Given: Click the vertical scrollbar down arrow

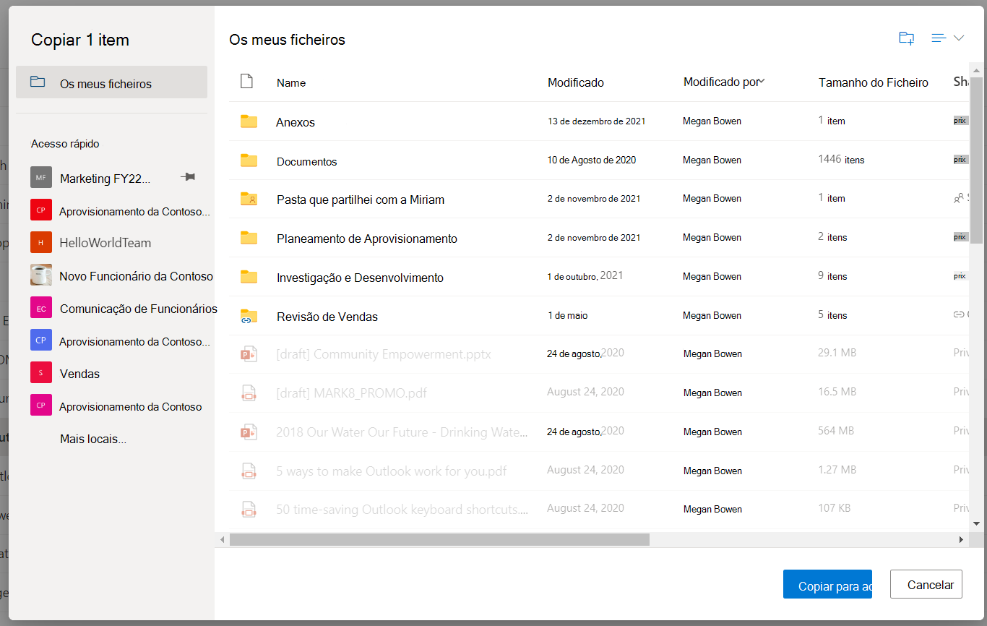Looking at the screenshot, I should click(x=976, y=523).
